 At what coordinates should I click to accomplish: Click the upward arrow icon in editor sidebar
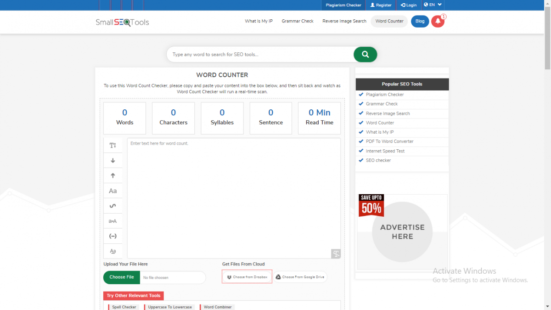(113, 175)
